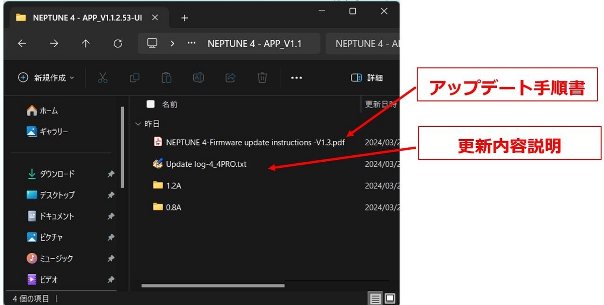Image resolution: width=604 pixels, height=305 pixels.
Task: Click the Paste clipboard icon
Action: [x=167, y=78]
